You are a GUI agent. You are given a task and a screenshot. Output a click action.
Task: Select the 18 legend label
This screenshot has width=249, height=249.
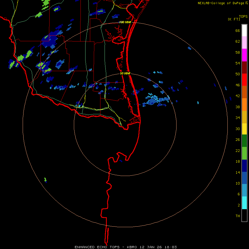pyautogui.click(x=238, y=162)
